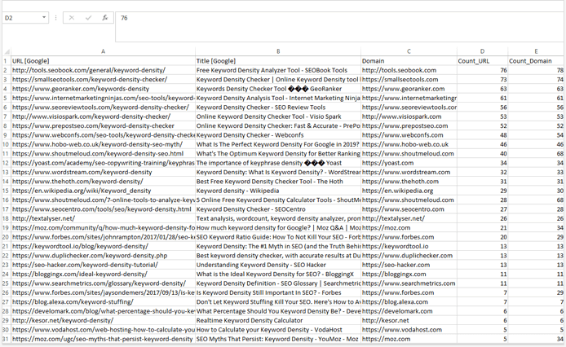566x347 pixels.
Task: Select the Count_Domain value 78 cell
Action: point(536,70)
